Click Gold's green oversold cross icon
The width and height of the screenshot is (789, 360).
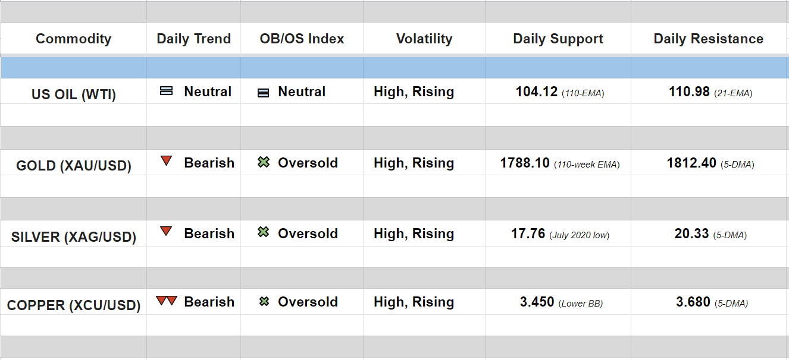tap(264, 162)
